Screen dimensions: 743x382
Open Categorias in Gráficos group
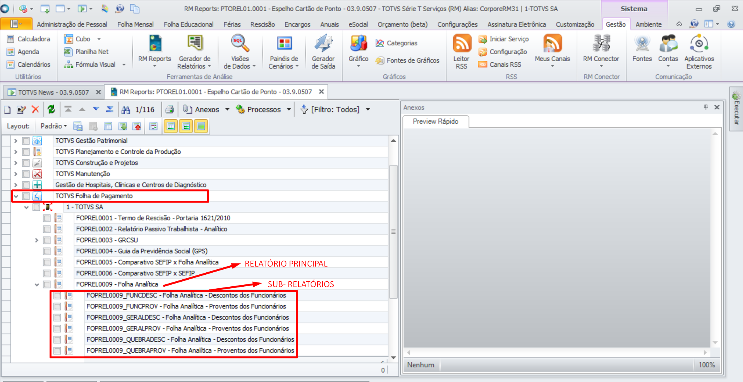[396, 43]
